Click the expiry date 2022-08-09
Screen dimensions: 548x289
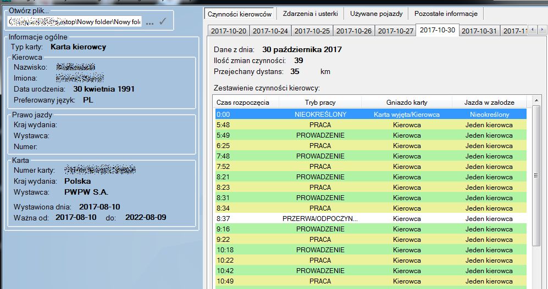coord(146,218)
